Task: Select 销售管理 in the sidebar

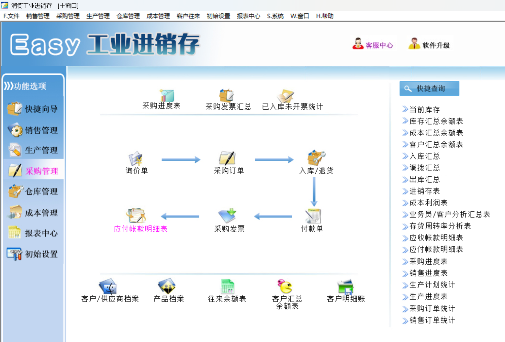Action: click(33, 130)
